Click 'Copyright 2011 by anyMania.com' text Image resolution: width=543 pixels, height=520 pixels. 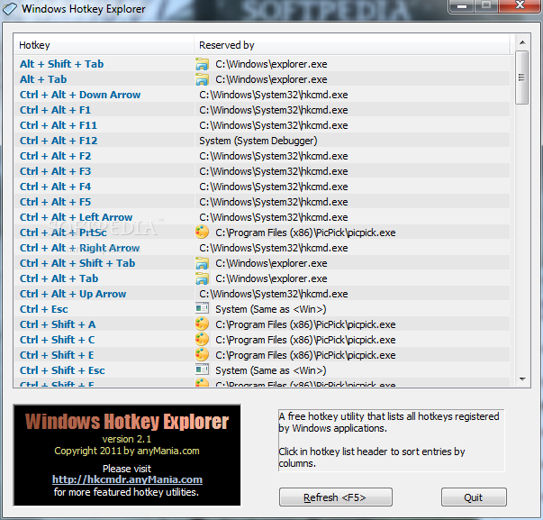click(127, 451)
